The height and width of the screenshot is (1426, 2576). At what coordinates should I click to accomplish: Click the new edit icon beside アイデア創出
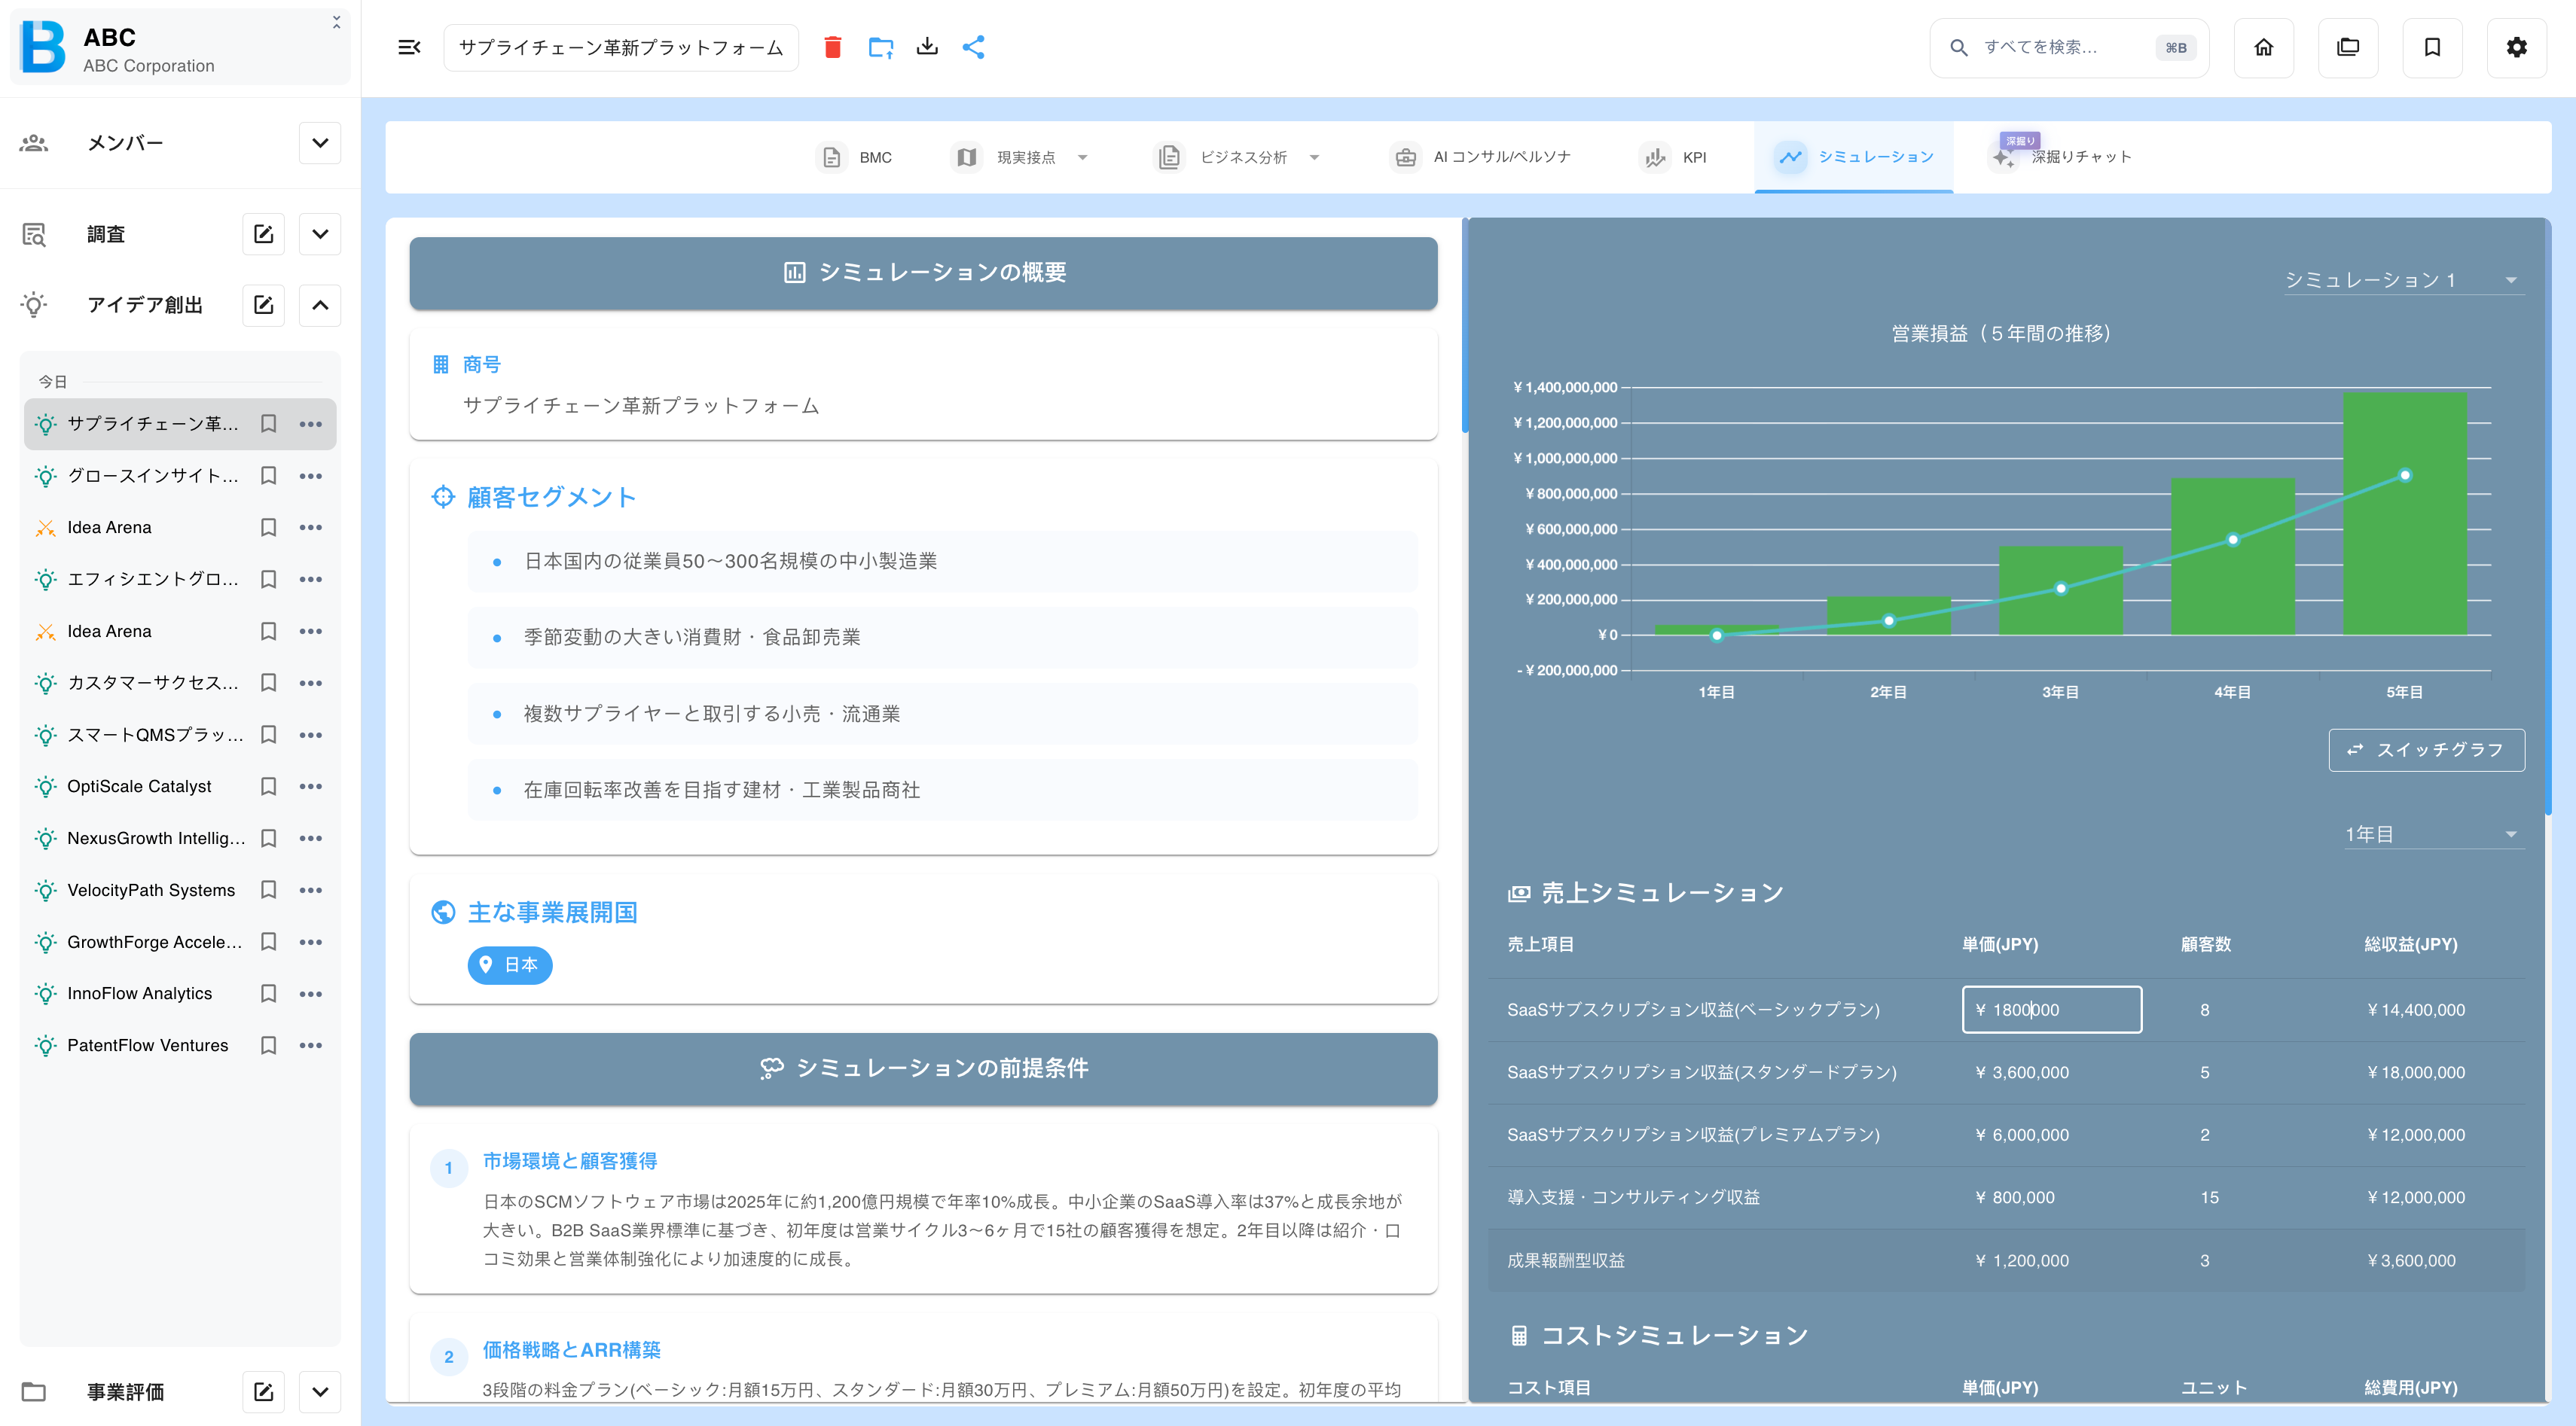pyautogui.click(x=263, y=305)
